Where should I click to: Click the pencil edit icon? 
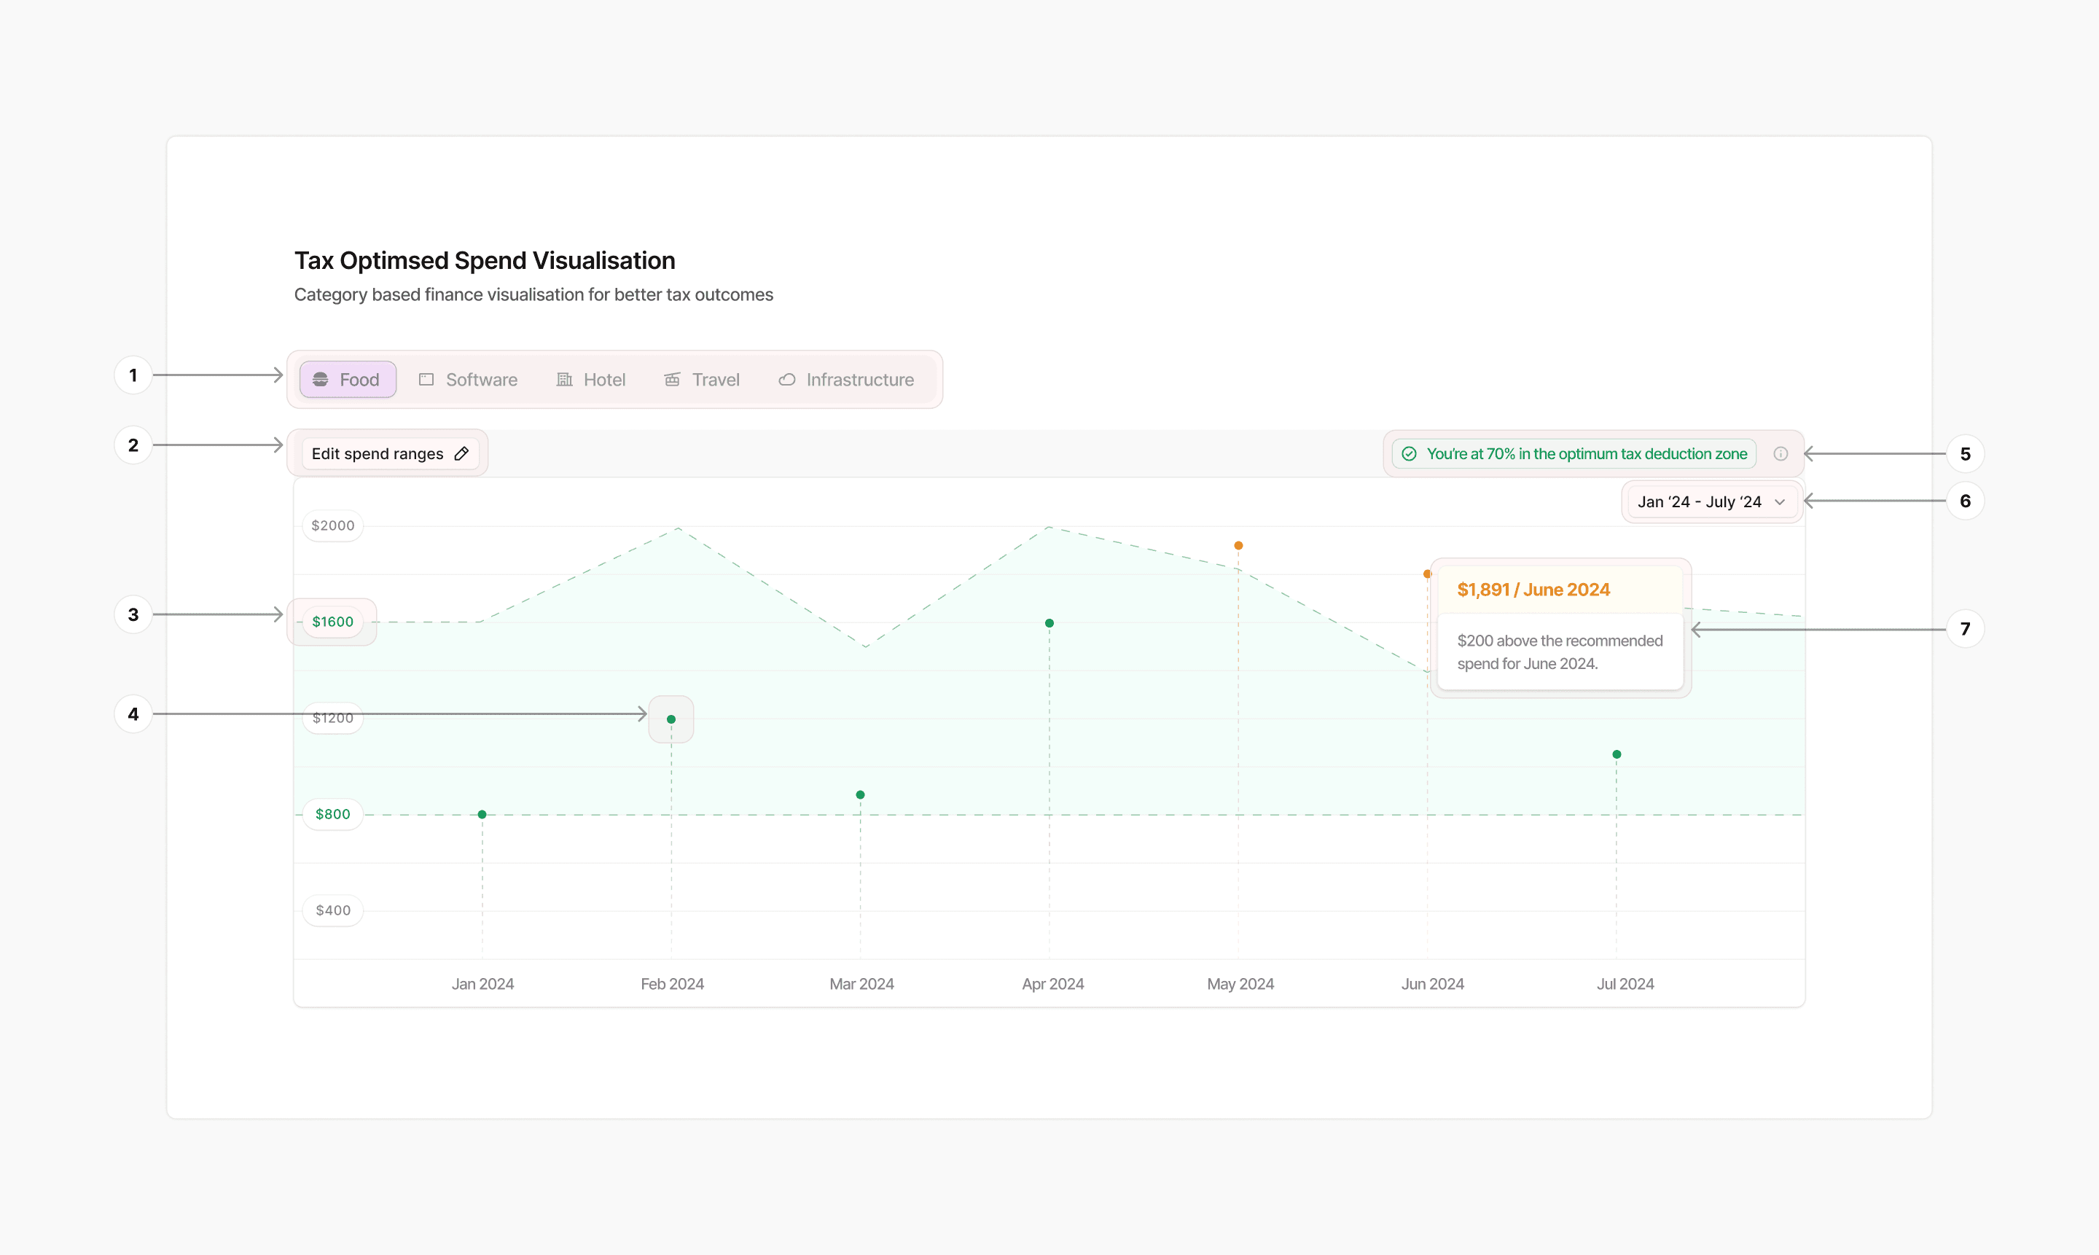(462, 454)
